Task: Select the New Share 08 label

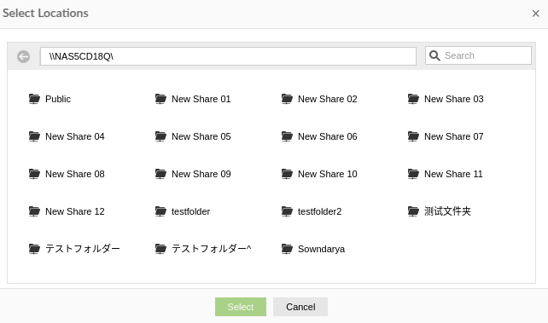Action: [x=75, y=174]
